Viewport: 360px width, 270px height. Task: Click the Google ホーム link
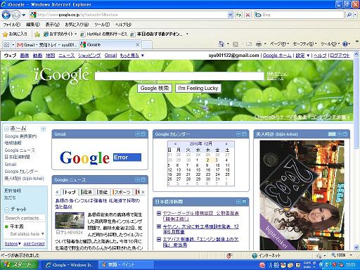pyautogui.click(x=277, y=56)
